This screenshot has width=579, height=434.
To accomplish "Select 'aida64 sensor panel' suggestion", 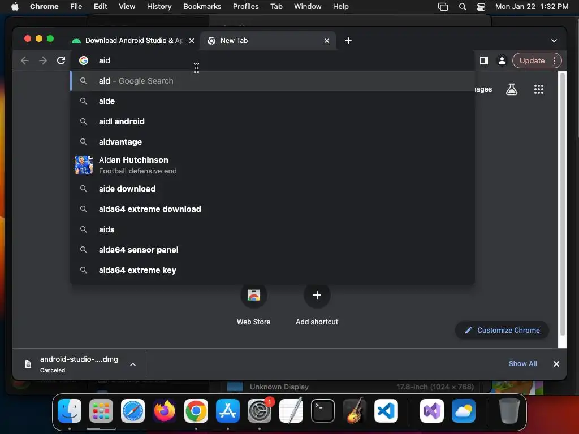I will (273, 249).
